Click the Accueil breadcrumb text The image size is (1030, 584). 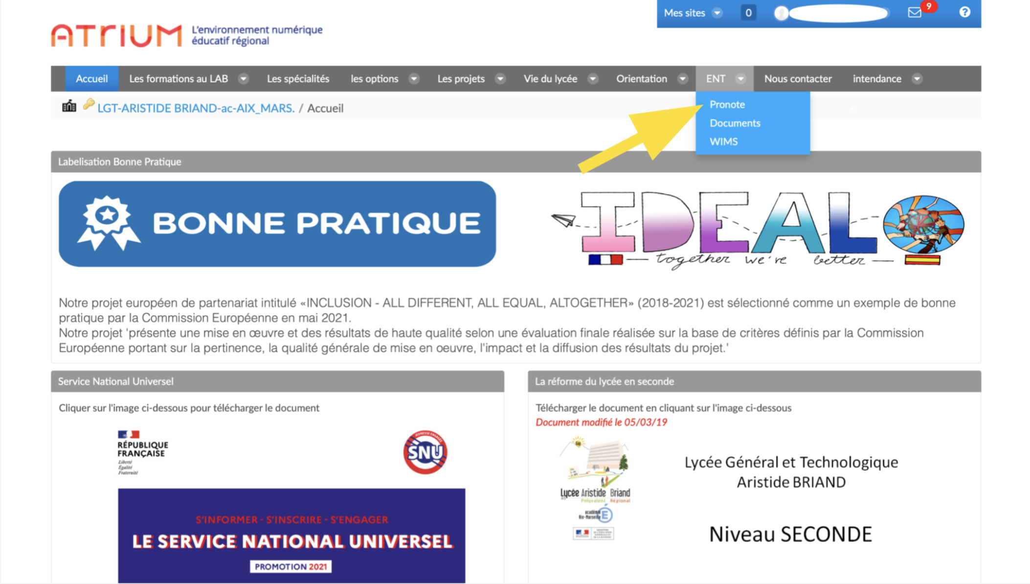pos(325,108)
